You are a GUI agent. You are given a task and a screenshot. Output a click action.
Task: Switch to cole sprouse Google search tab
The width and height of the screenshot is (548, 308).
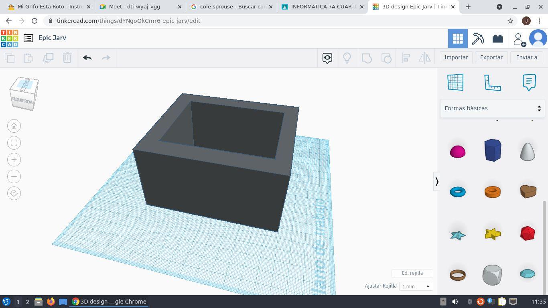pos(232,7)
